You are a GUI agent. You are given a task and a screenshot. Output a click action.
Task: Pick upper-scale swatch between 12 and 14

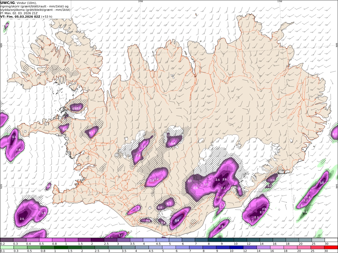click(x=253, y=240)
